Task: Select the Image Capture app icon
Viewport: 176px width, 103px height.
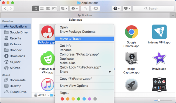Action: [131, 58]
